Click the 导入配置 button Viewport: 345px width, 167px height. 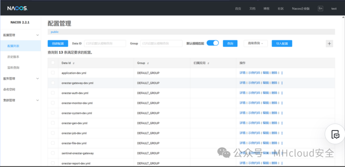[282, 43]
